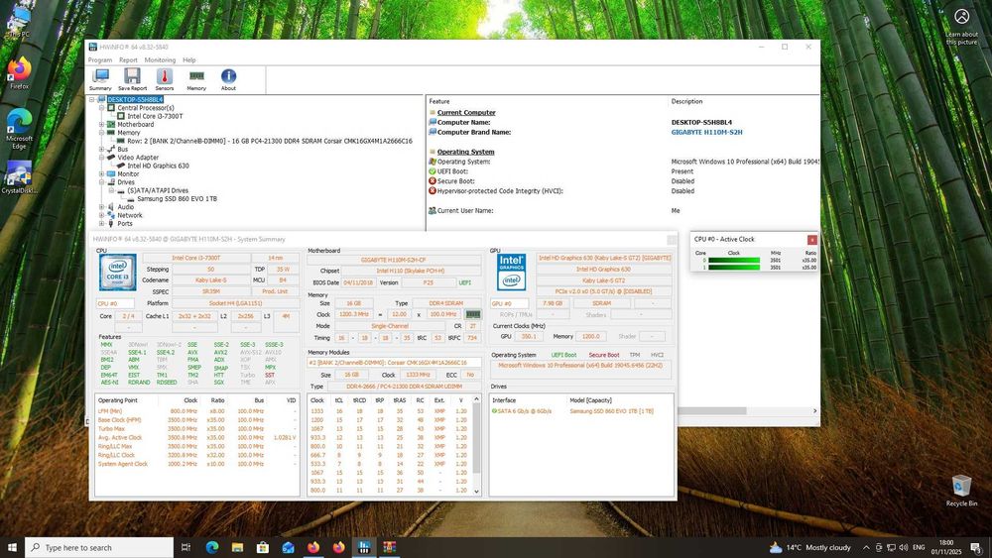This screenshot has width=992, height=558.
Task: Click the Intel Core i3 logo
Action: point(117,273)
